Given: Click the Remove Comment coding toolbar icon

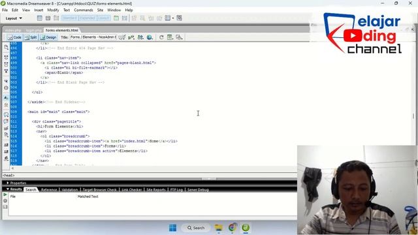Looking at the screenshot, I should 6,121.
